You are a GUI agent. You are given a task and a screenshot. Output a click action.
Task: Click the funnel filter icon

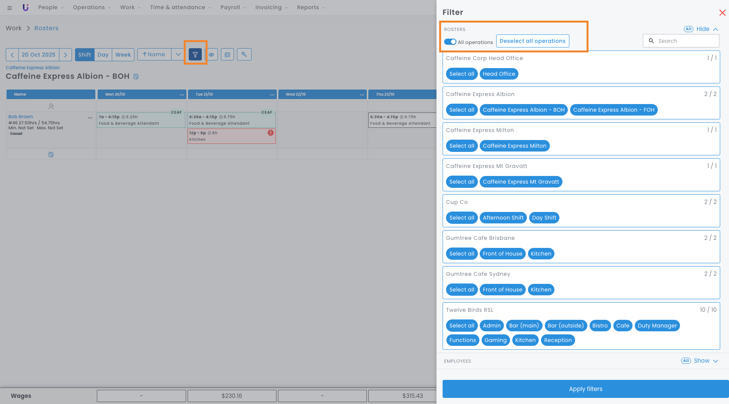point(195,55)
